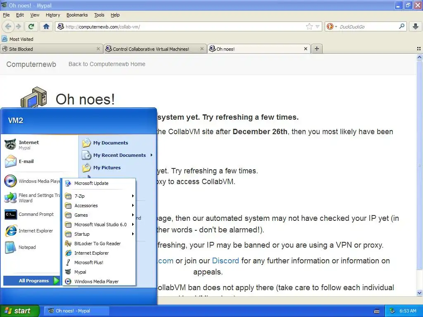Launch Internet Explorer from All Programs list
The image size is (423, 317).
99,253
